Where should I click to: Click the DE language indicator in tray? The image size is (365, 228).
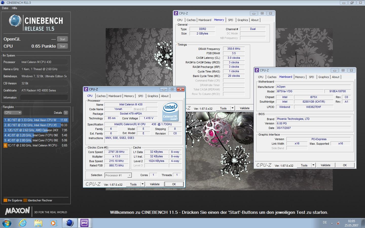click(x=325, y=222)
